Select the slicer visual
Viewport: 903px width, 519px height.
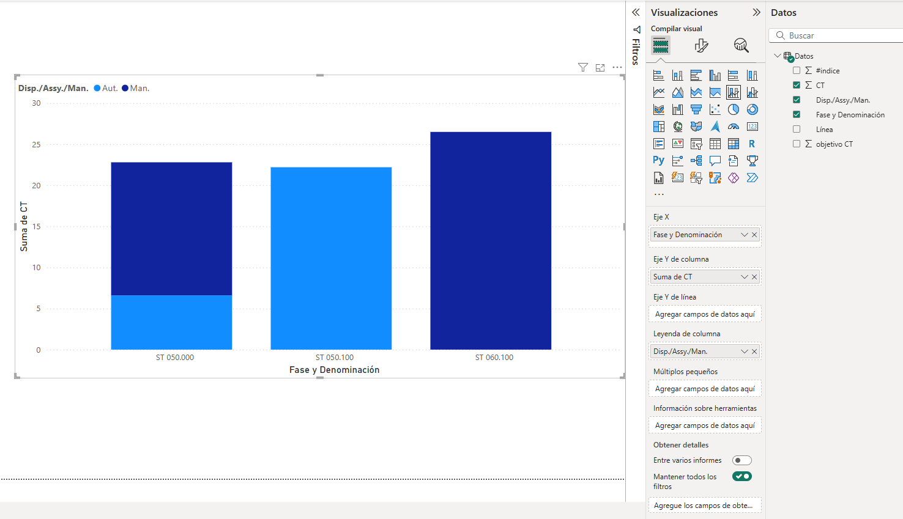696,144
